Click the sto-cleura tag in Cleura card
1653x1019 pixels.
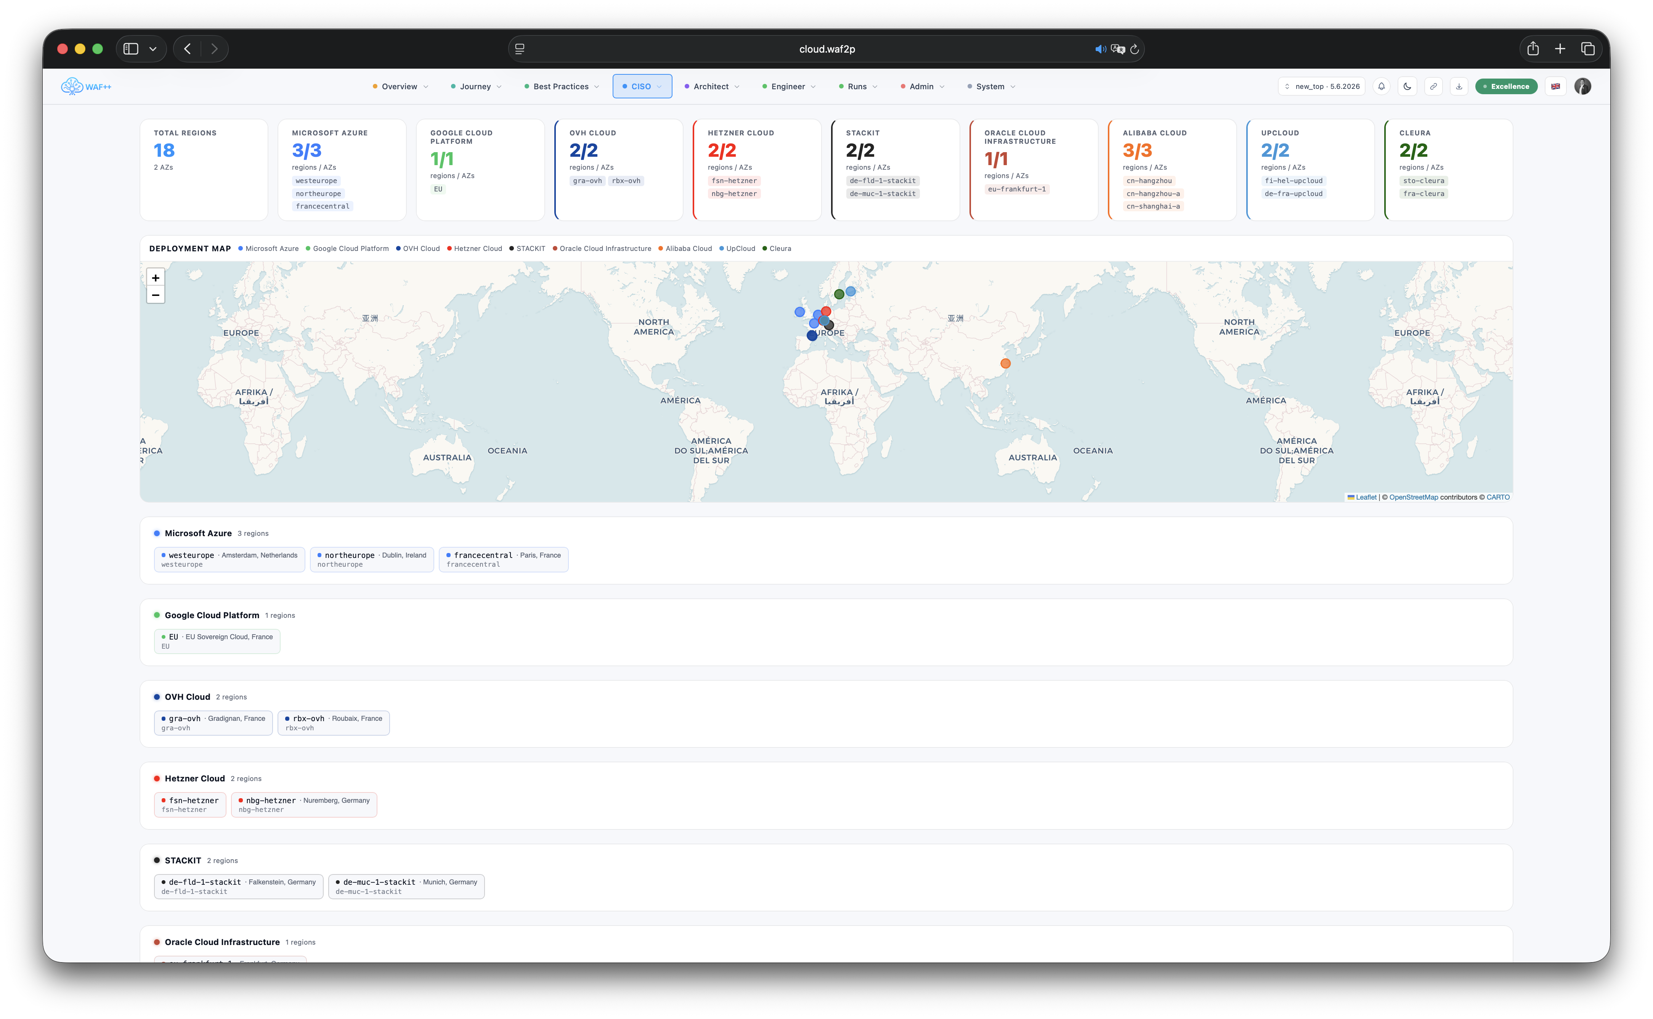[x=1423, y=181]
